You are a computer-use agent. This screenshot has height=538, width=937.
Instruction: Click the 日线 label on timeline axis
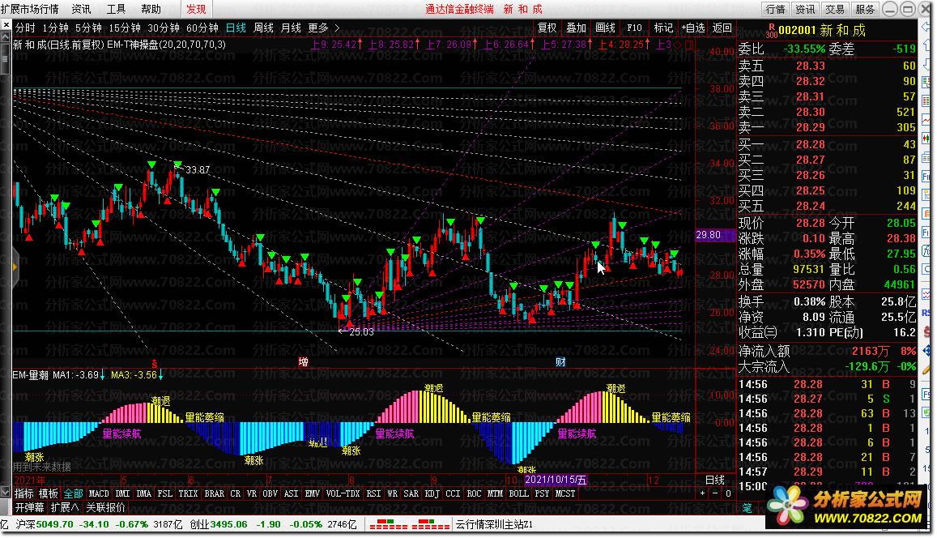(x=715, y=480)
